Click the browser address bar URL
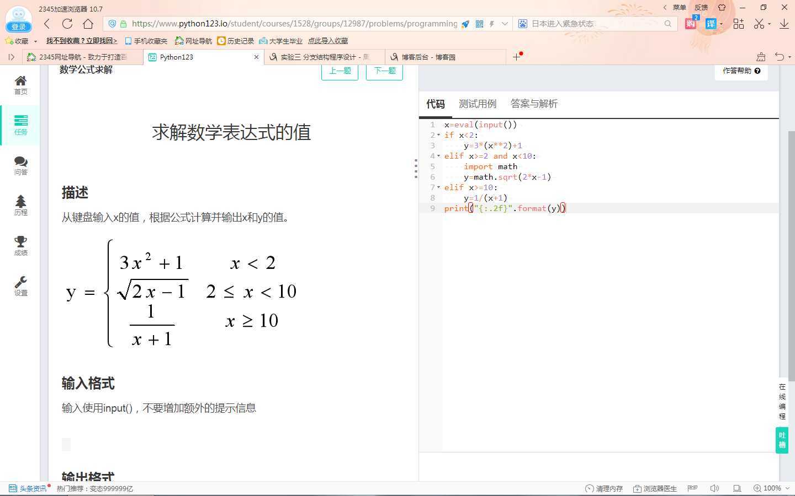 click(x=294, y=24)
